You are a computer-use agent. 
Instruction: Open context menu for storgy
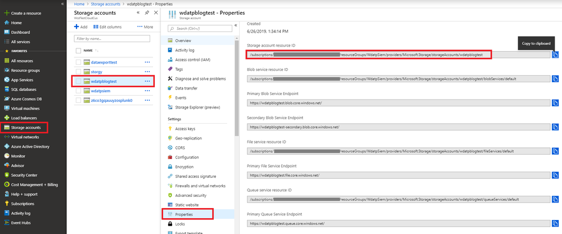147,71
